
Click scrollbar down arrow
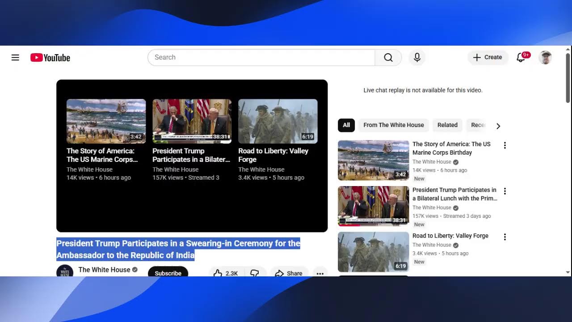point(568,272)
